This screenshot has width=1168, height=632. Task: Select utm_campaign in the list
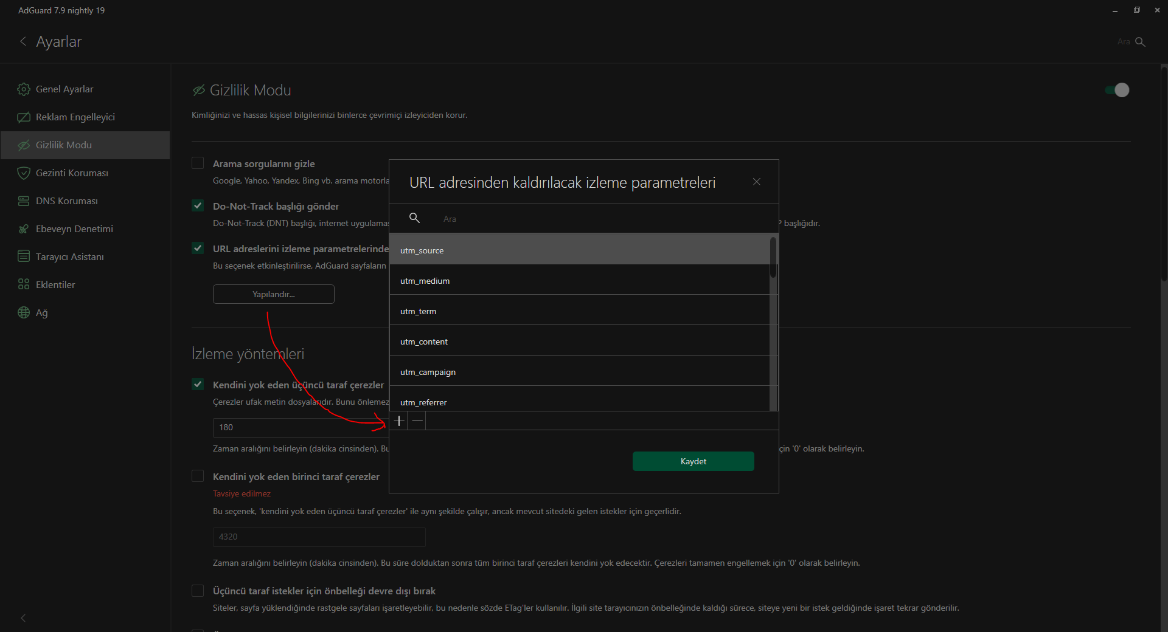click(579, 371)
